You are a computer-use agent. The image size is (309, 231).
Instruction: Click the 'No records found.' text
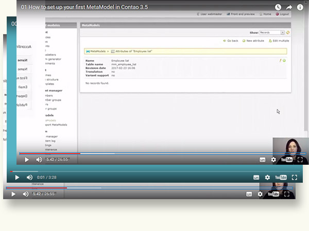coord(97,83)
